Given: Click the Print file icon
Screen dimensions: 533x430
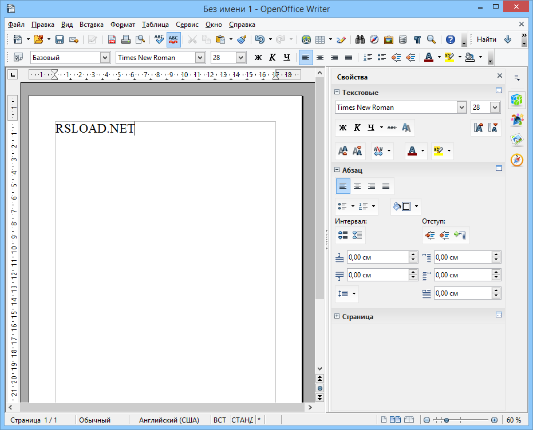Looking at the screenshot, I should pos(126,39).
